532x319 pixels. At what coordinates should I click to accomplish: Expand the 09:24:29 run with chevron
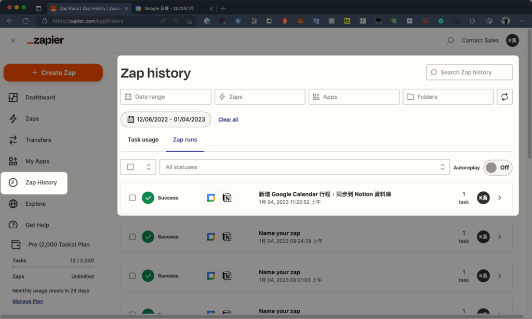pyautogui.click(x=500, y=237)
